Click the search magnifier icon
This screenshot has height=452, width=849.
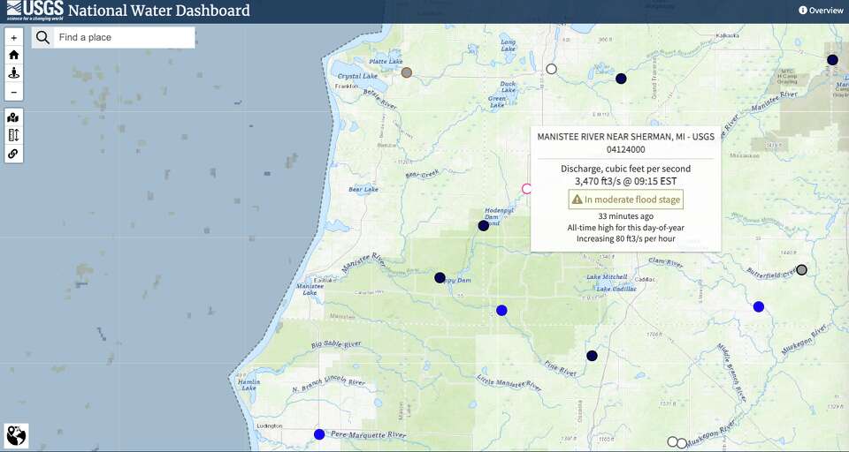point(42,37)
